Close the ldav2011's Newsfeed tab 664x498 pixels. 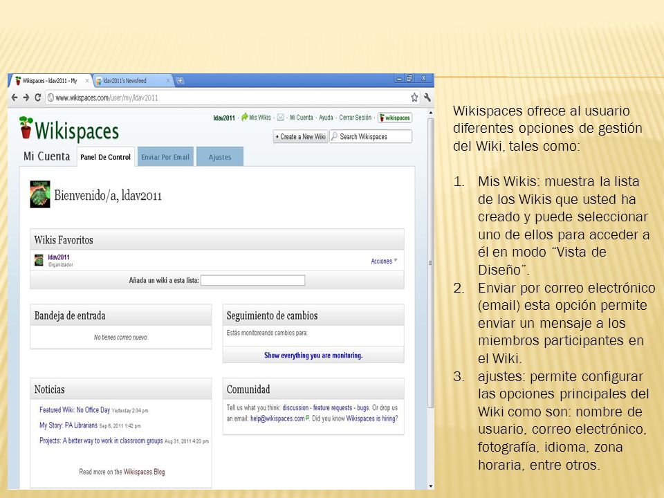coord(168,80)
